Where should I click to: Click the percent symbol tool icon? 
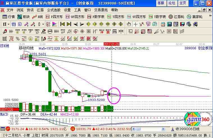pyautogui.click(x=17, y=38)
